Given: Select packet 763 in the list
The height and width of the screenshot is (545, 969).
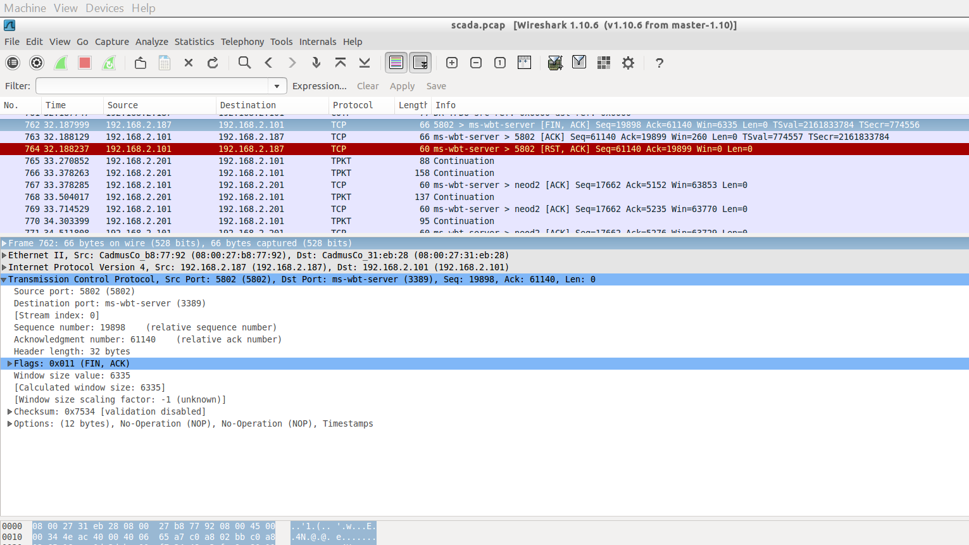Looking at the screenshot, I should click(x=484, y=137).
